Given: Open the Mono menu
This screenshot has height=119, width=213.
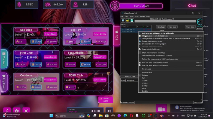Looking at the screenshot, I should pyautogui.click(x=142, y=16).
